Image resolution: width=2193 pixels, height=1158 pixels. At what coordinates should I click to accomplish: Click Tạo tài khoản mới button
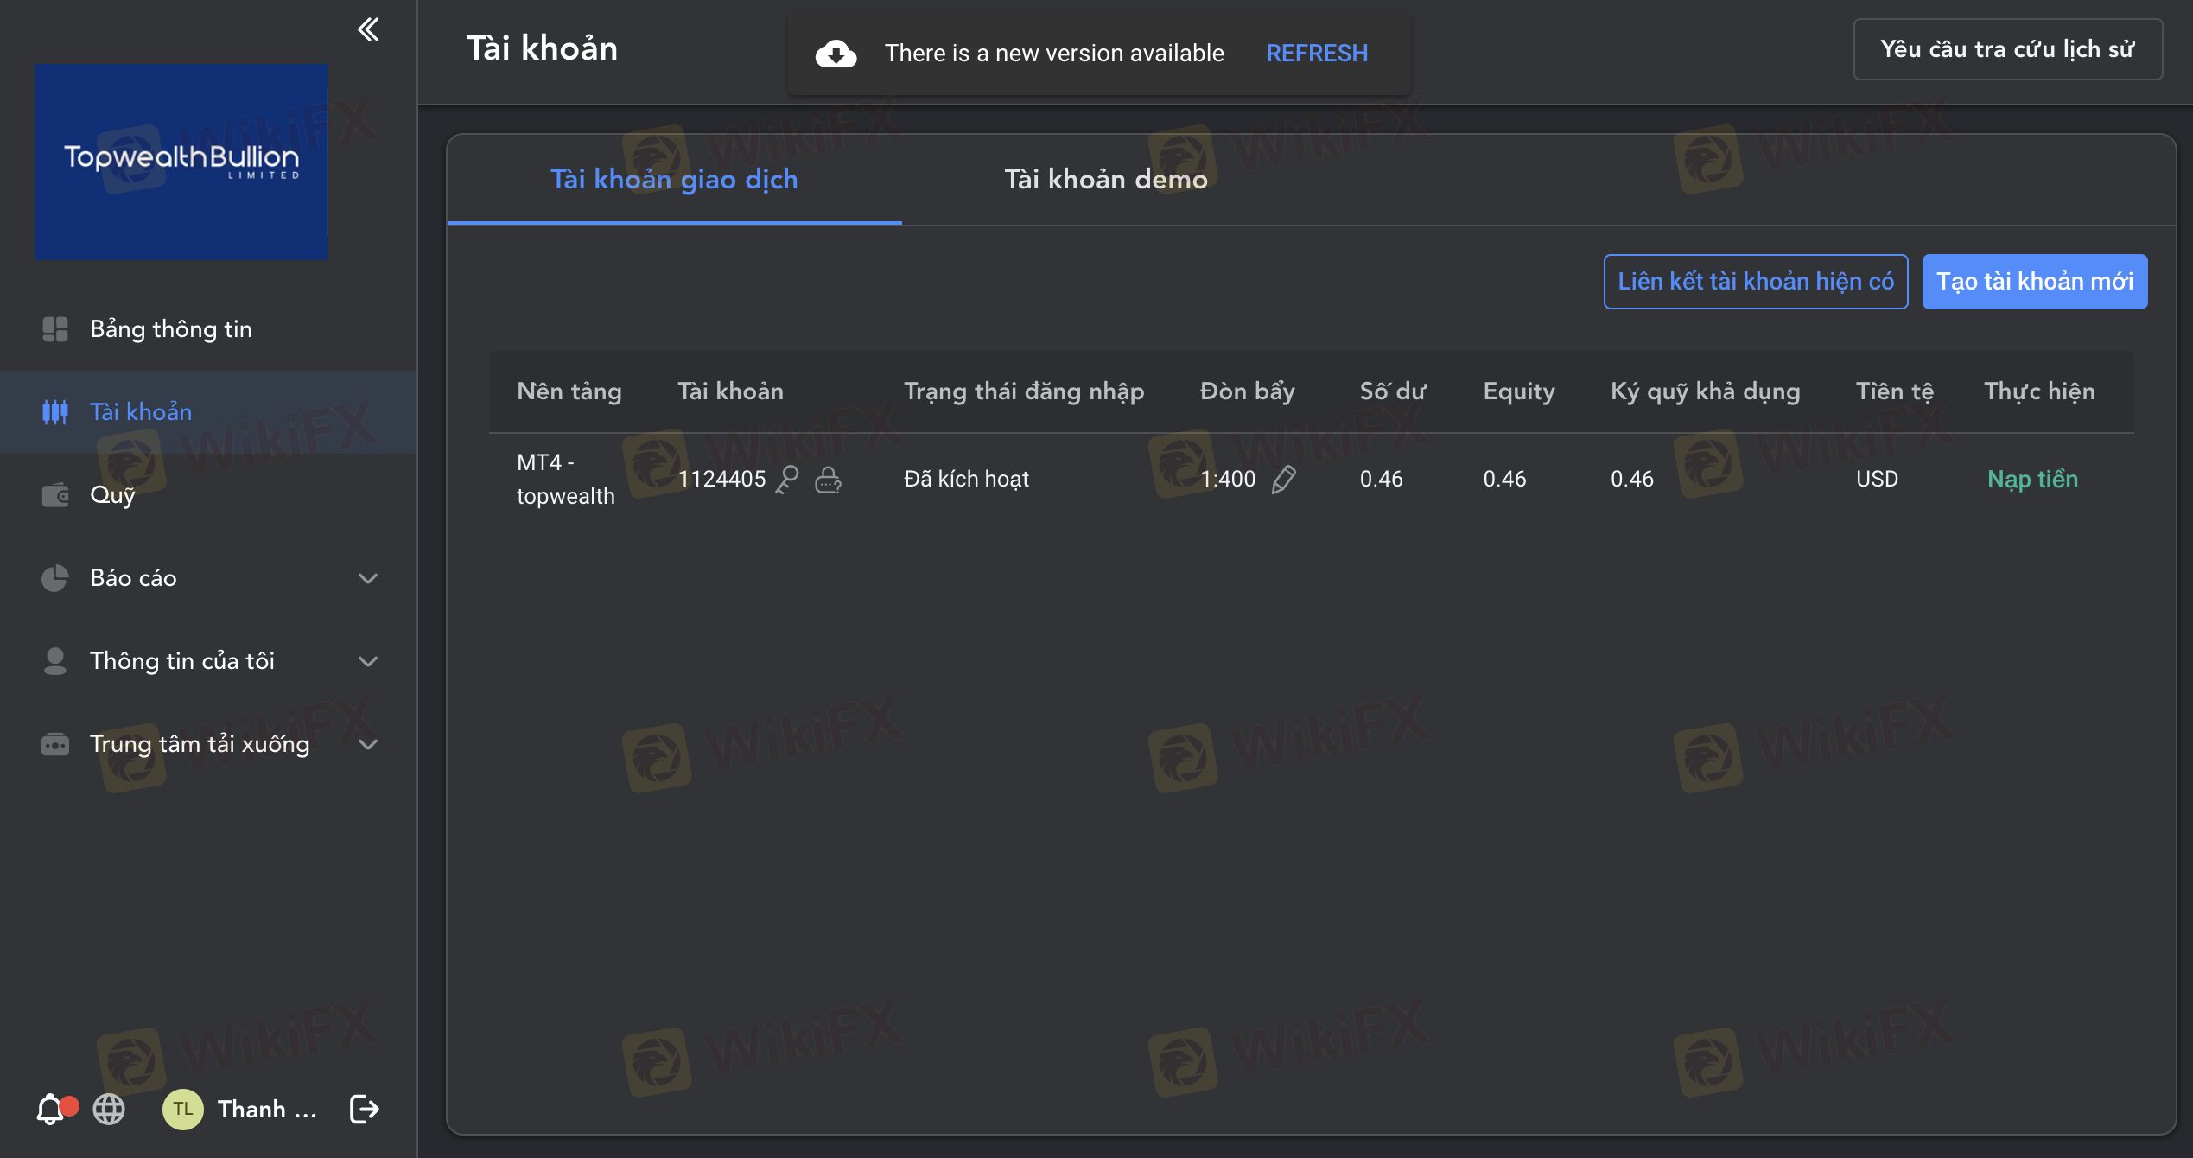point(2034,282)
